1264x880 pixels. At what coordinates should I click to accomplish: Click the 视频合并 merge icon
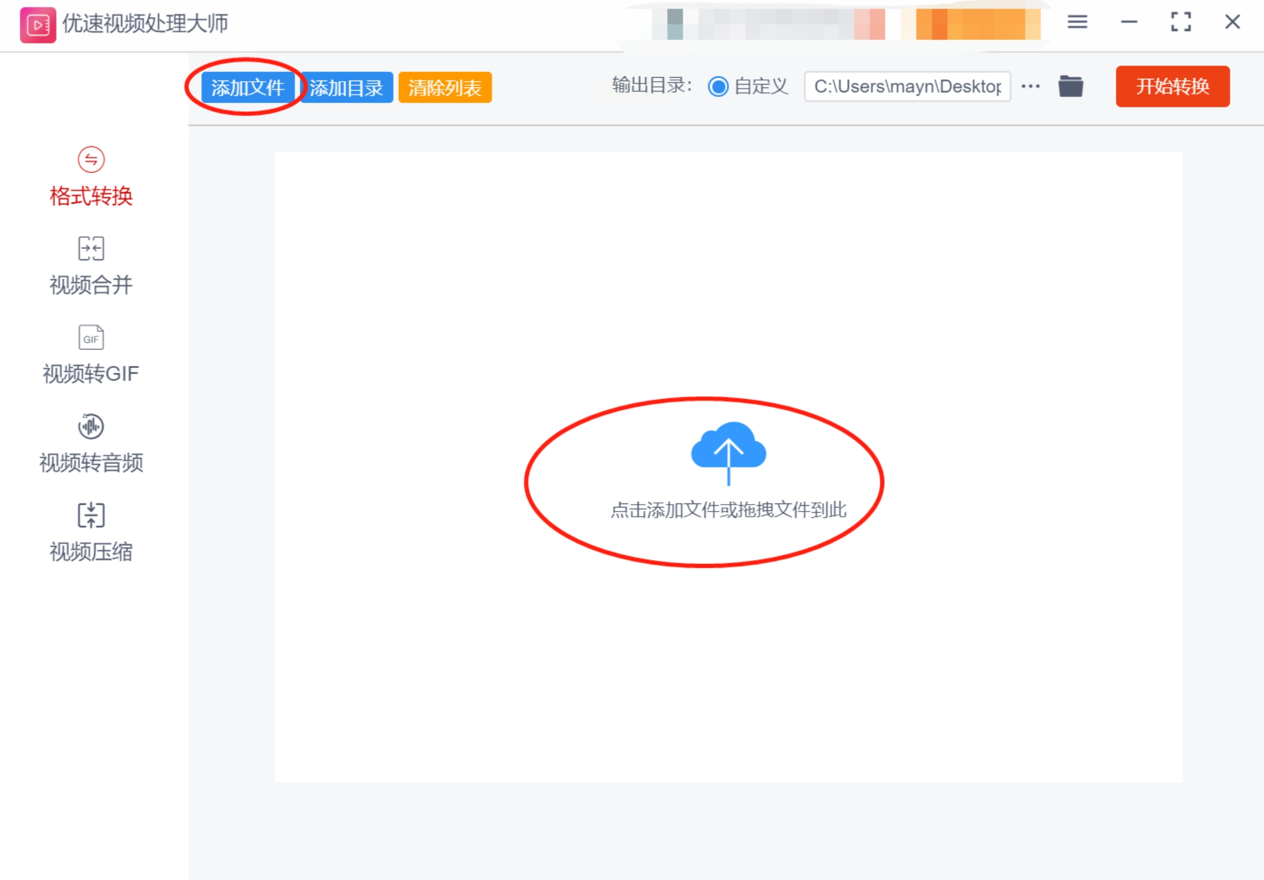91,248
